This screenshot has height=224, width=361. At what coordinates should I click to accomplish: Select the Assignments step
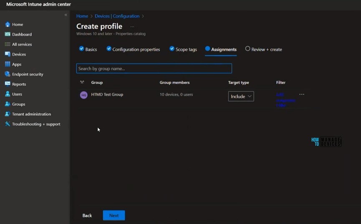tap(221, 49)
